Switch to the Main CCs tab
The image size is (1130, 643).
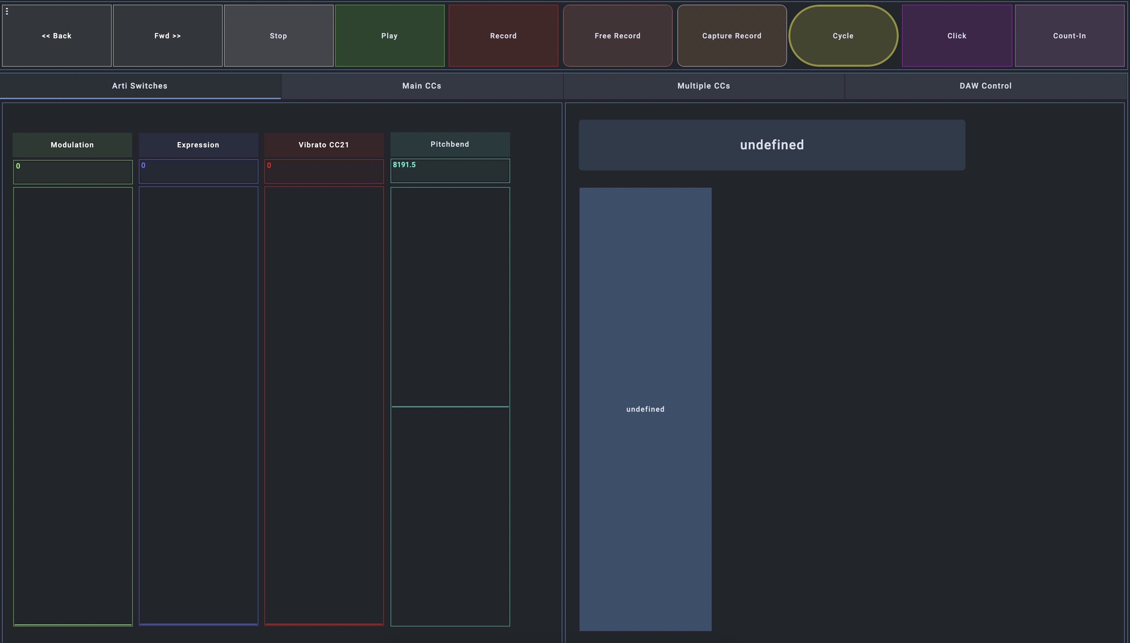coord(421,86)
